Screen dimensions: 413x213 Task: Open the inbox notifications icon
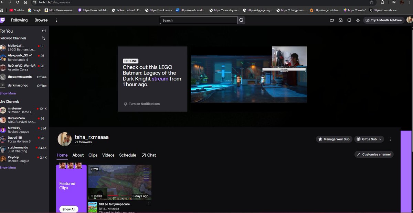tap(340, 20)
